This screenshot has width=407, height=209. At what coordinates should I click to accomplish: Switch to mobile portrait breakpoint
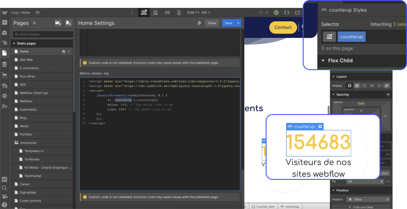[179, 13]
